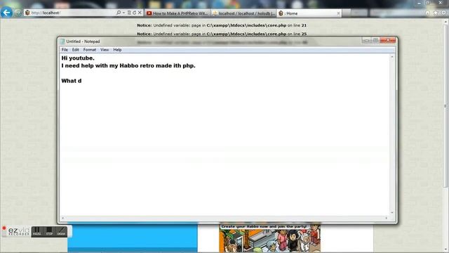Click Notepad horizontal scrollbar right arrow
Viewport: 449px width, 253px height.
point(387,218)
